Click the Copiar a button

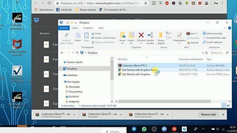(131, 38)
